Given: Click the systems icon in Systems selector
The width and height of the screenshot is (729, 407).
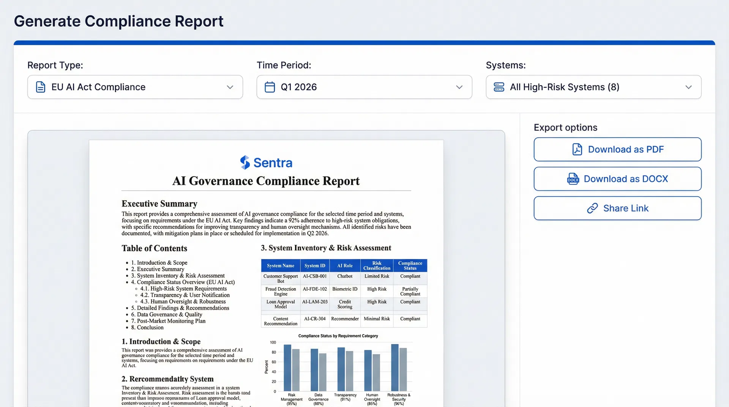Looking at the screenshot, I should [499, 87].
